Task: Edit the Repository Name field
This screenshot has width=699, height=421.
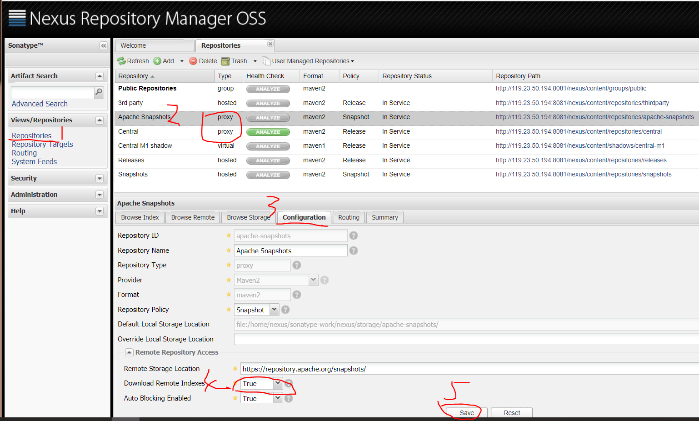Action: coord(290,251)
